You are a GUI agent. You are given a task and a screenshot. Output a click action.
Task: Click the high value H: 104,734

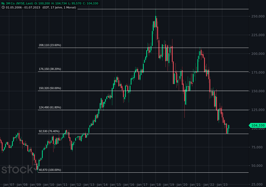point(59,3)
